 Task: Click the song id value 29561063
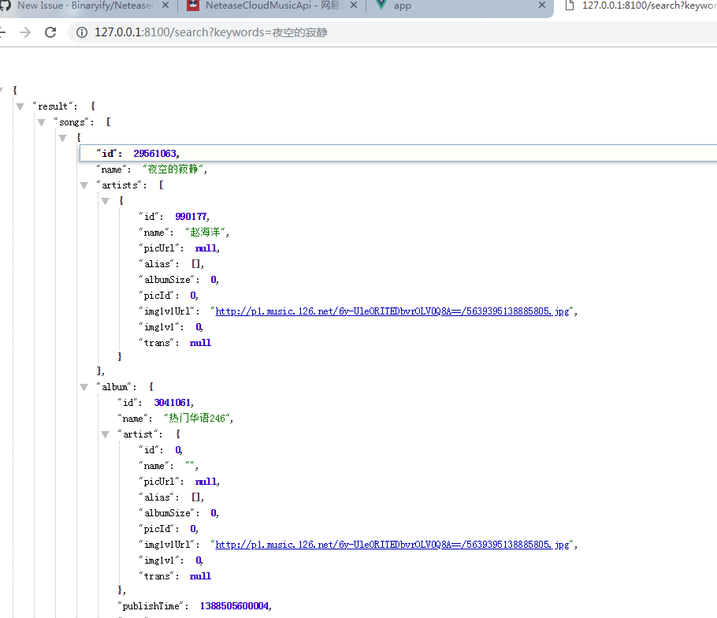point(154,153)
